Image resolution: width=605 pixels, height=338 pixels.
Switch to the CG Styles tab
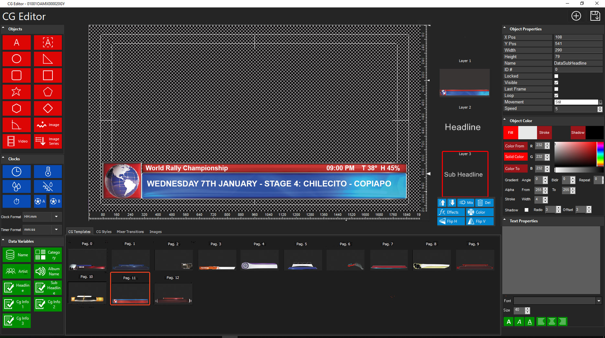(104, 232)
